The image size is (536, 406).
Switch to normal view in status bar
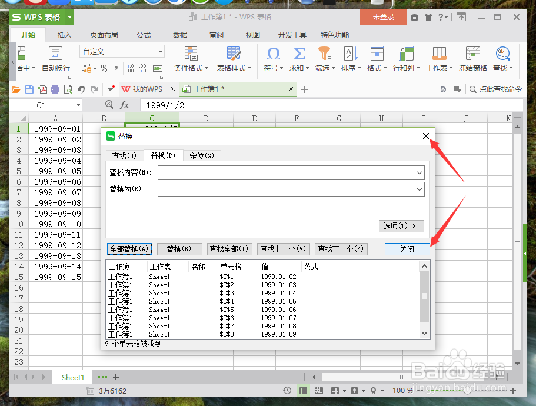tap(303, 391)
